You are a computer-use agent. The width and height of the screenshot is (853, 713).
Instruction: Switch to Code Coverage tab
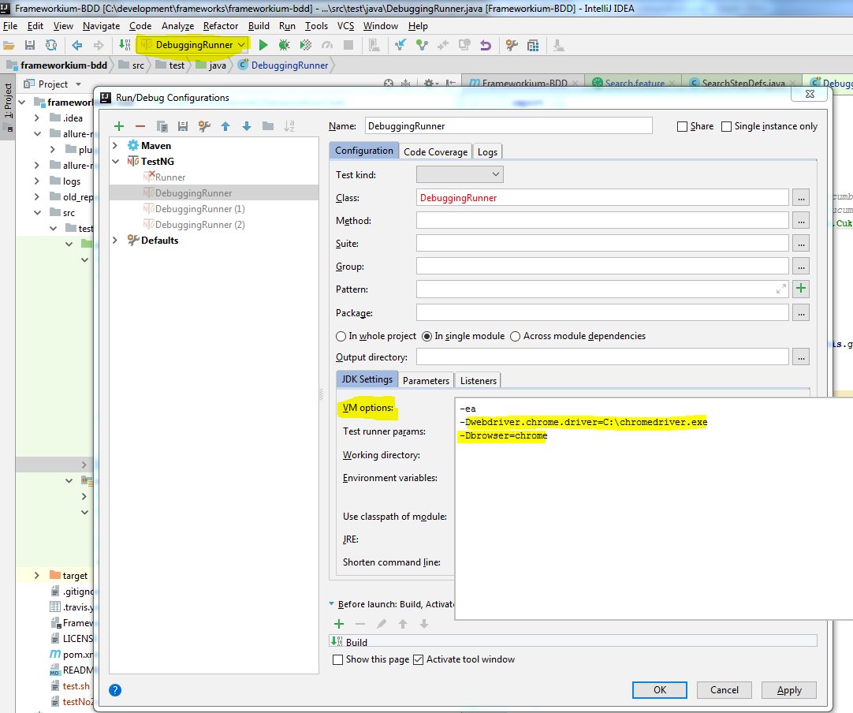tap(435, 152)
